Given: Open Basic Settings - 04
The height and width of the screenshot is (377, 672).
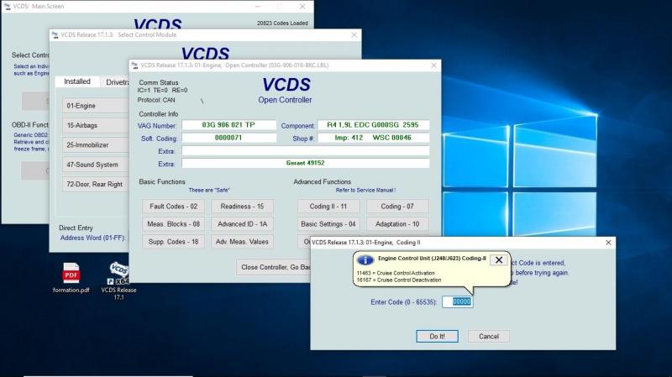Looking at the screenshot, I should (x=328, y=224).
